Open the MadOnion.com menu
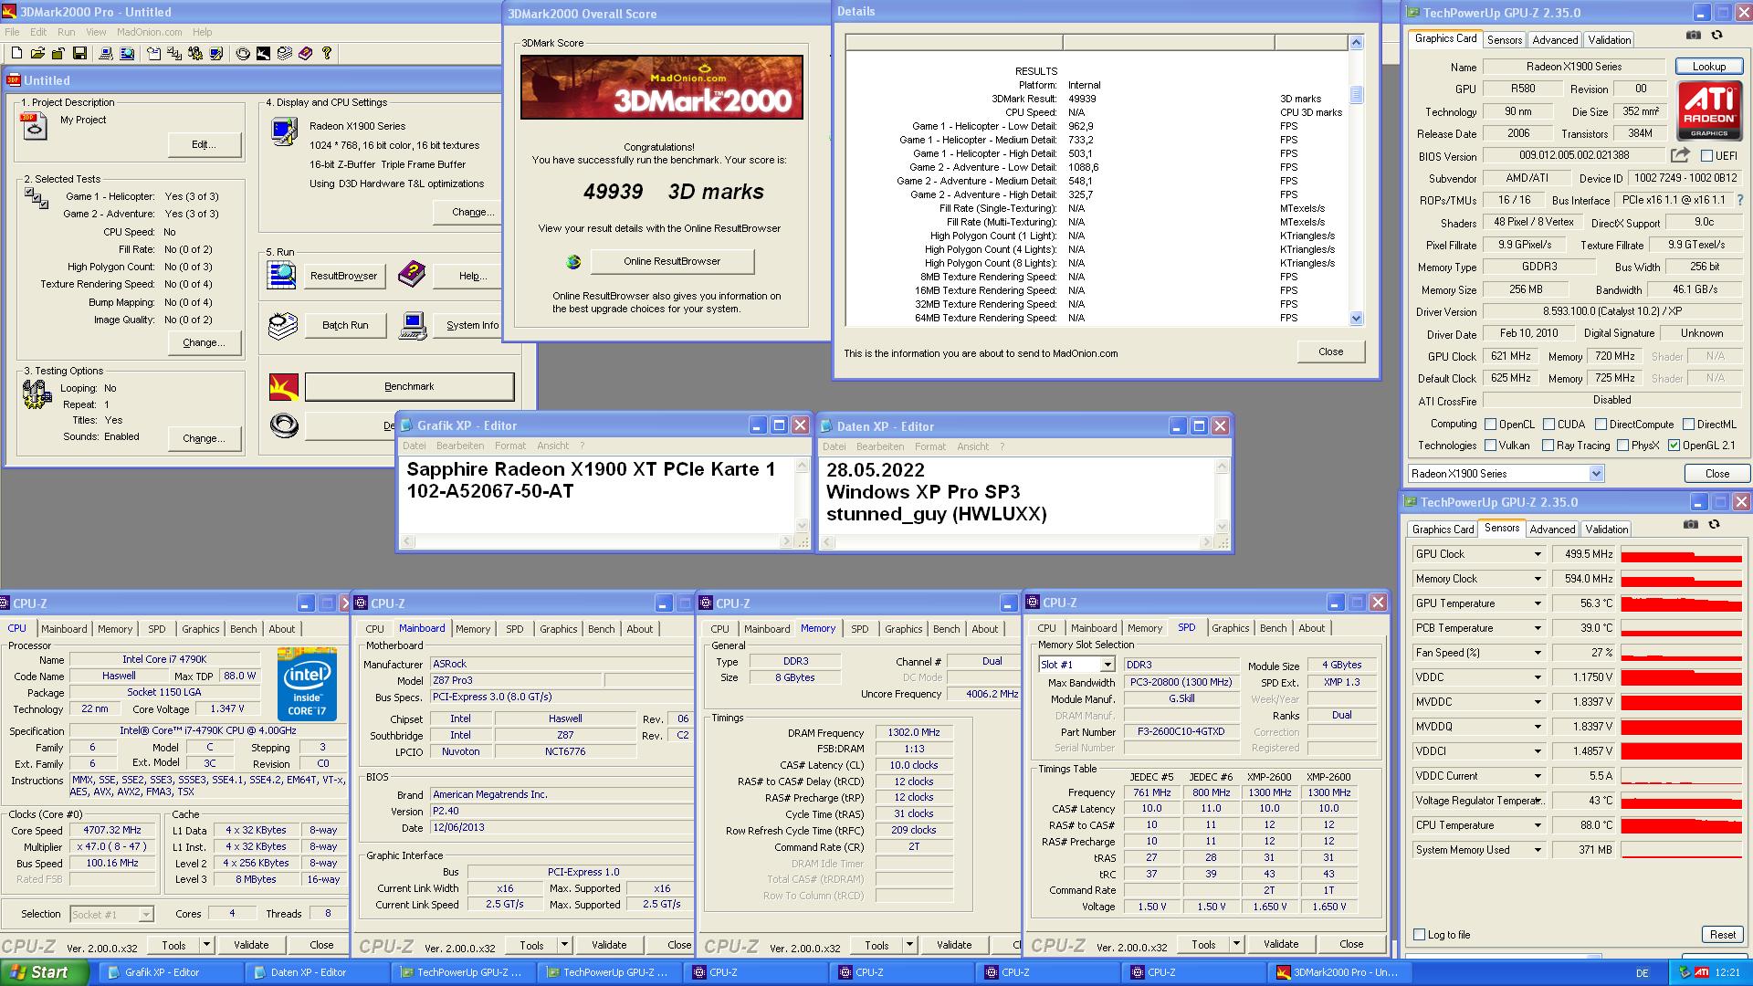 (149, 32)
